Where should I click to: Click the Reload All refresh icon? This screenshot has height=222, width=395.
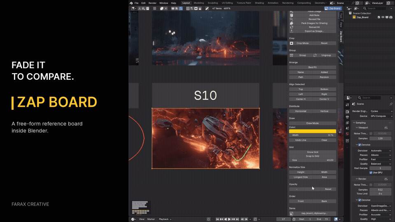(291, 27)
